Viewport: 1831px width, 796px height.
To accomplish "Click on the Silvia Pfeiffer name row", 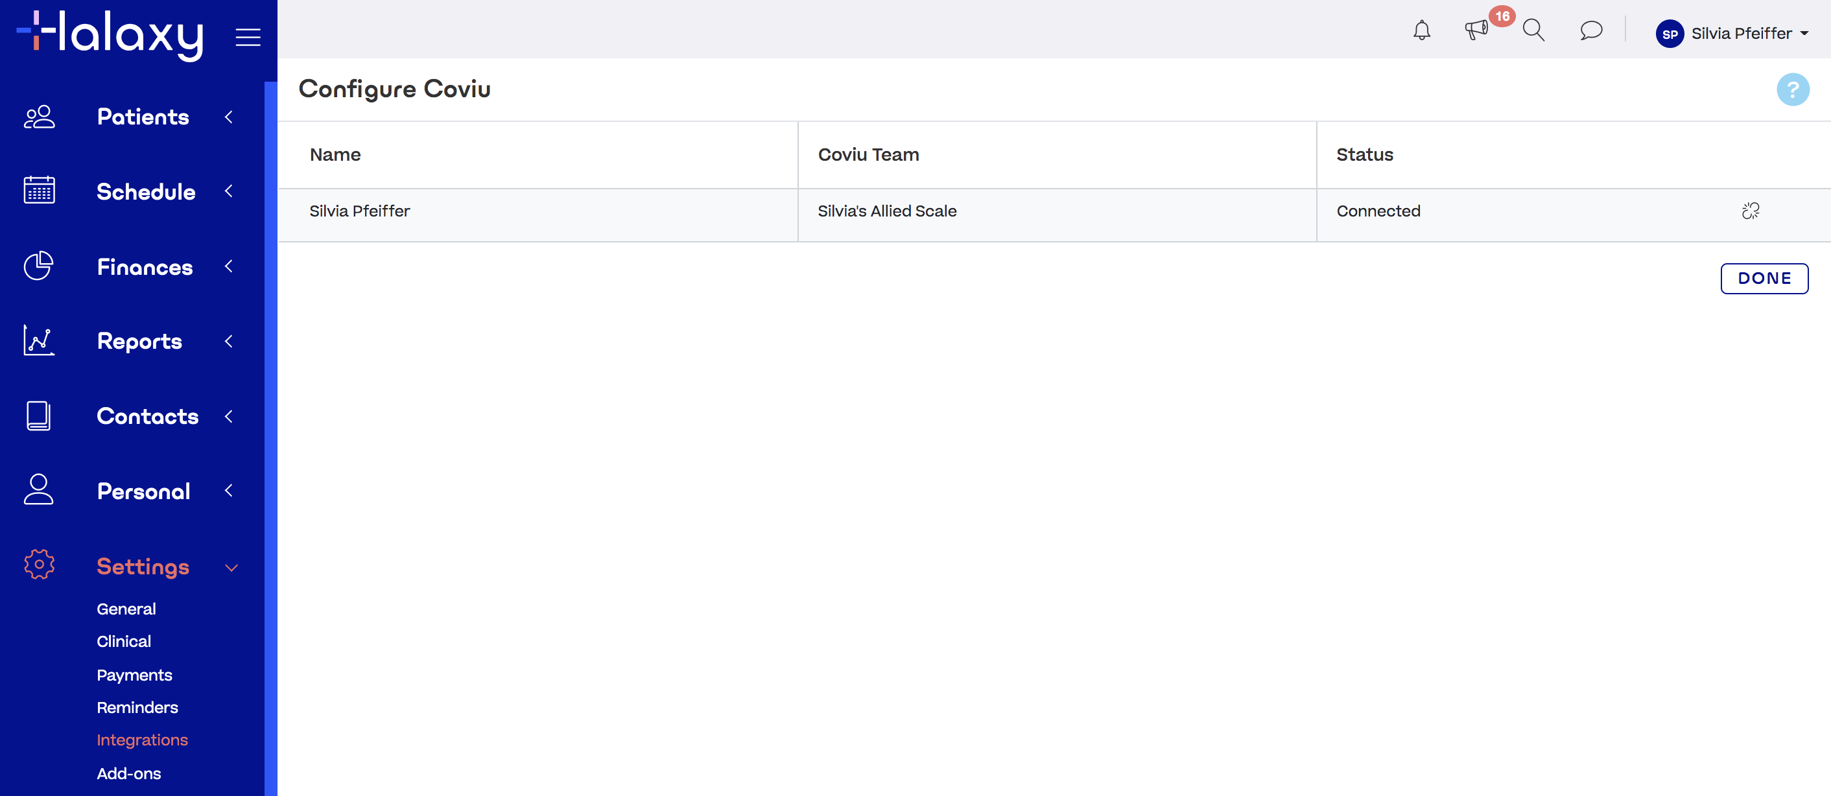I will (x=360, y=211).
